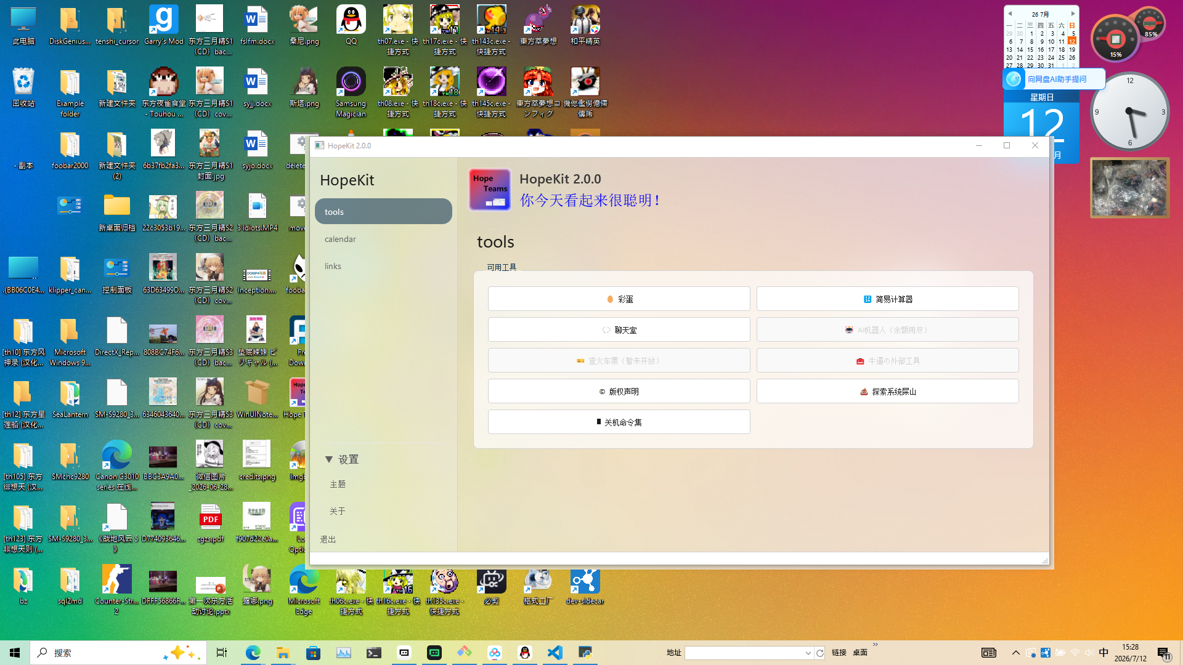Go to next month in calendar widget
The height and width of the screenshot is (665, 1183).
pos(1073,14)
